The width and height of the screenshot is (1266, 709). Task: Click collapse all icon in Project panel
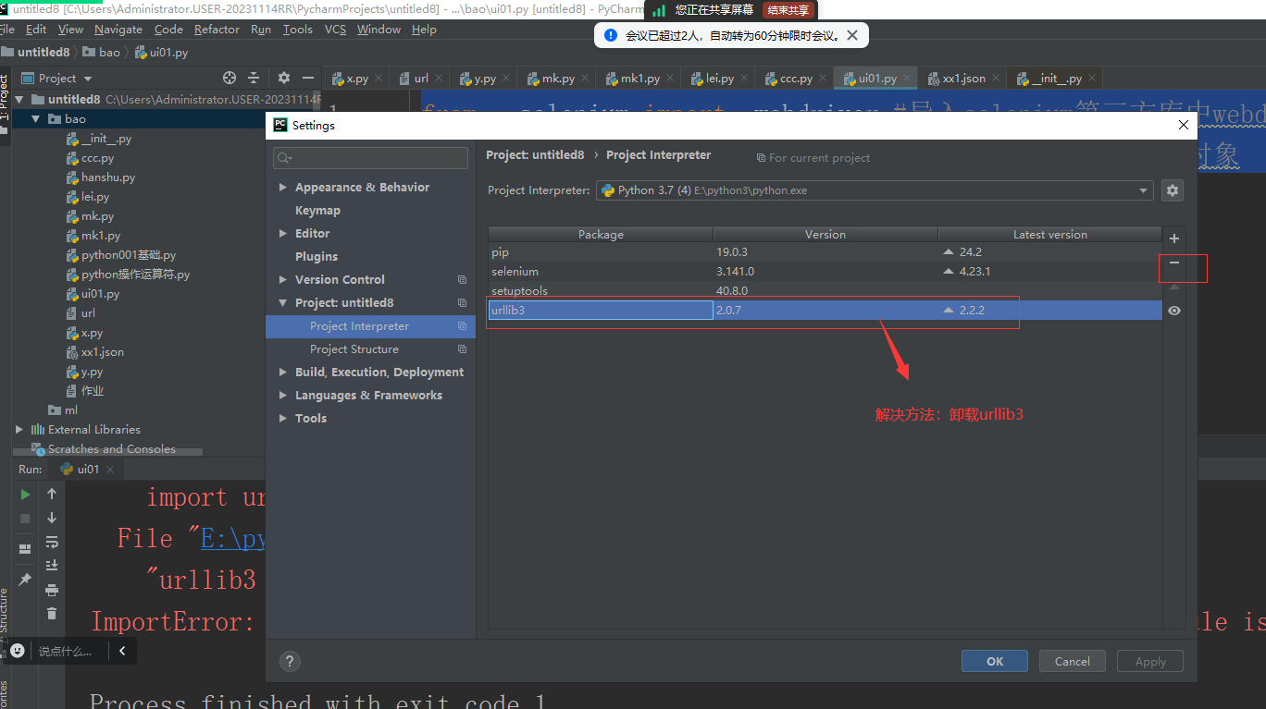(254, 79)
